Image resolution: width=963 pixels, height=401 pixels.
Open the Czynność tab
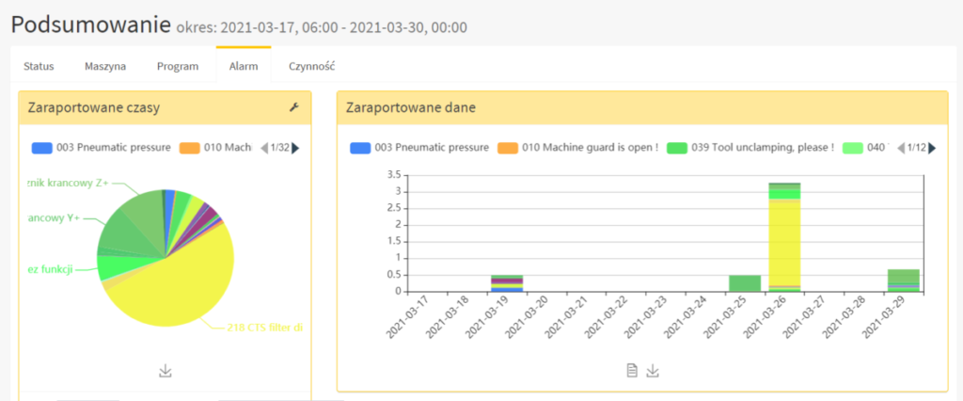tap(312, 67)
